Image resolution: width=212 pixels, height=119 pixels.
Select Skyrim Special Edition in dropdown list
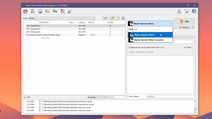[x=150, y=35]
